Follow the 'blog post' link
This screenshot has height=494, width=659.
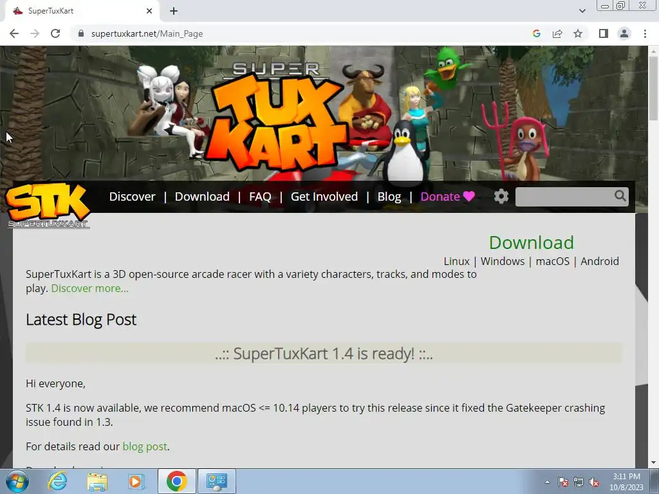145,446
